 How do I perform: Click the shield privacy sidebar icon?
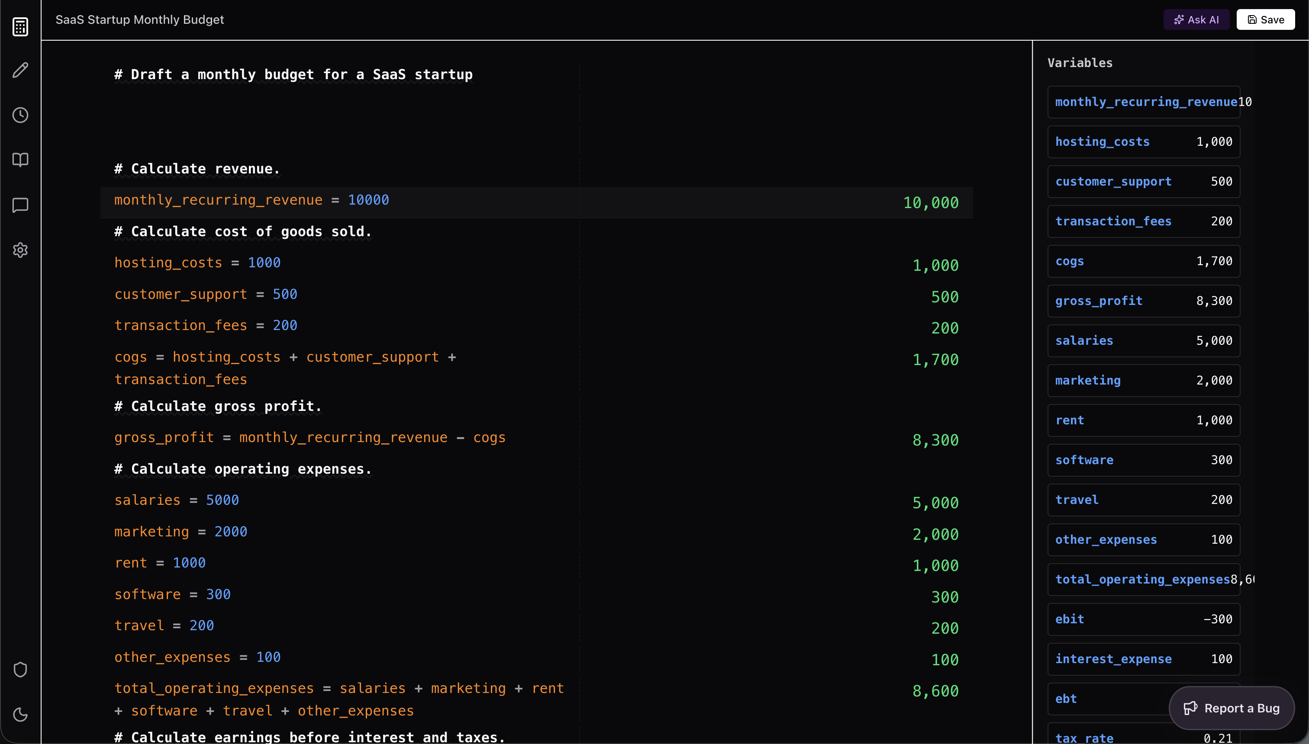(x=20, y=670)
